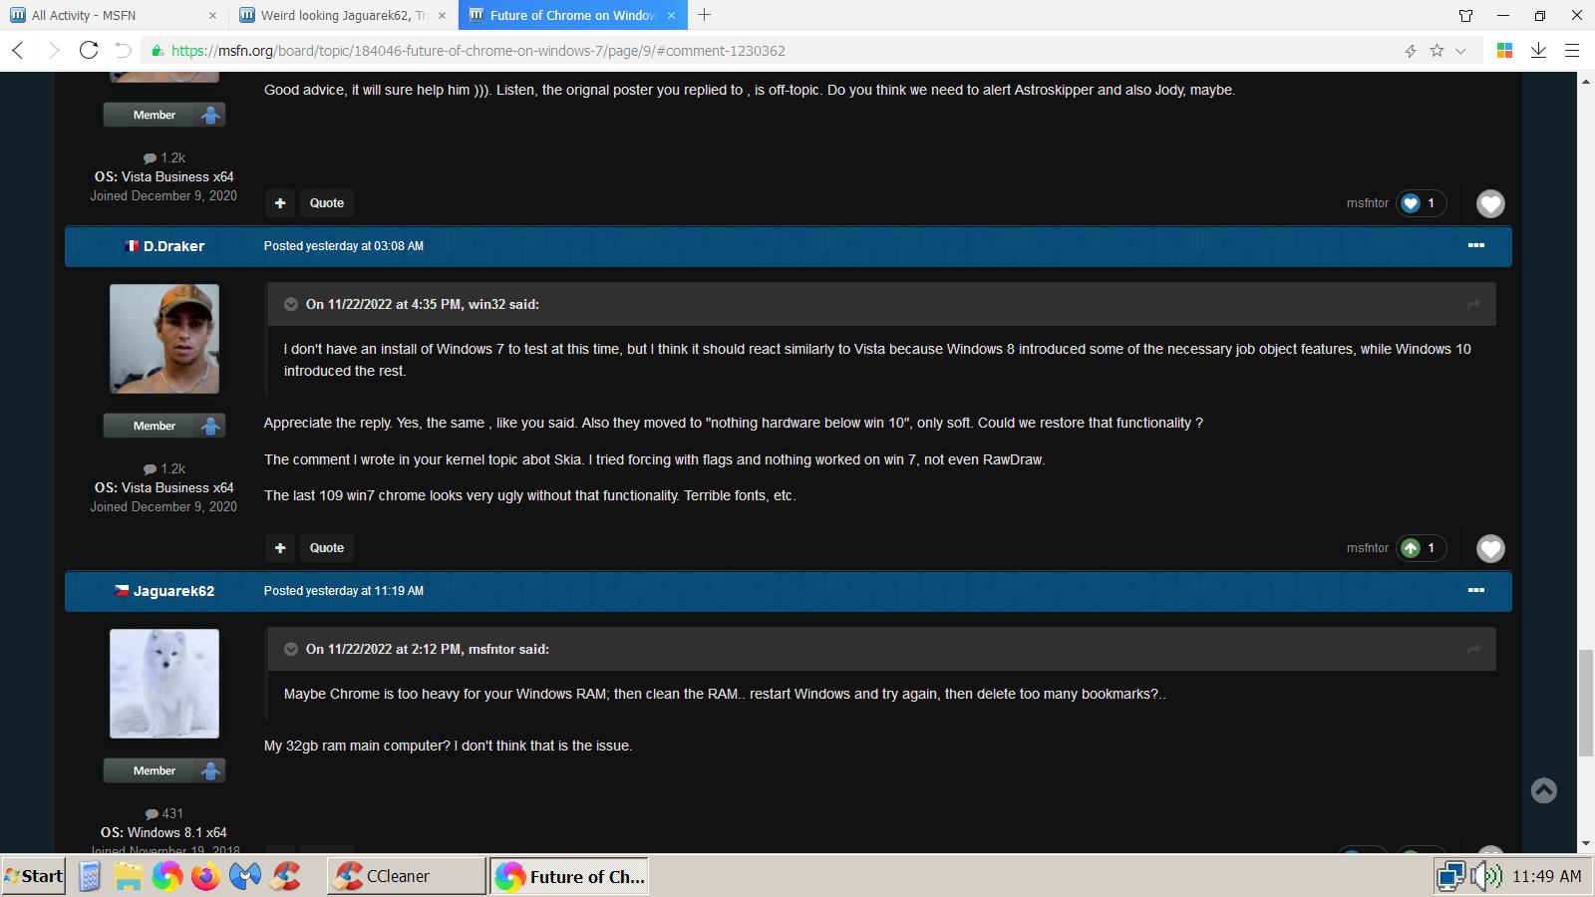Screen dimensions: 1595x897
Task: Open the Start menu
Action: [x=34, y=876]
